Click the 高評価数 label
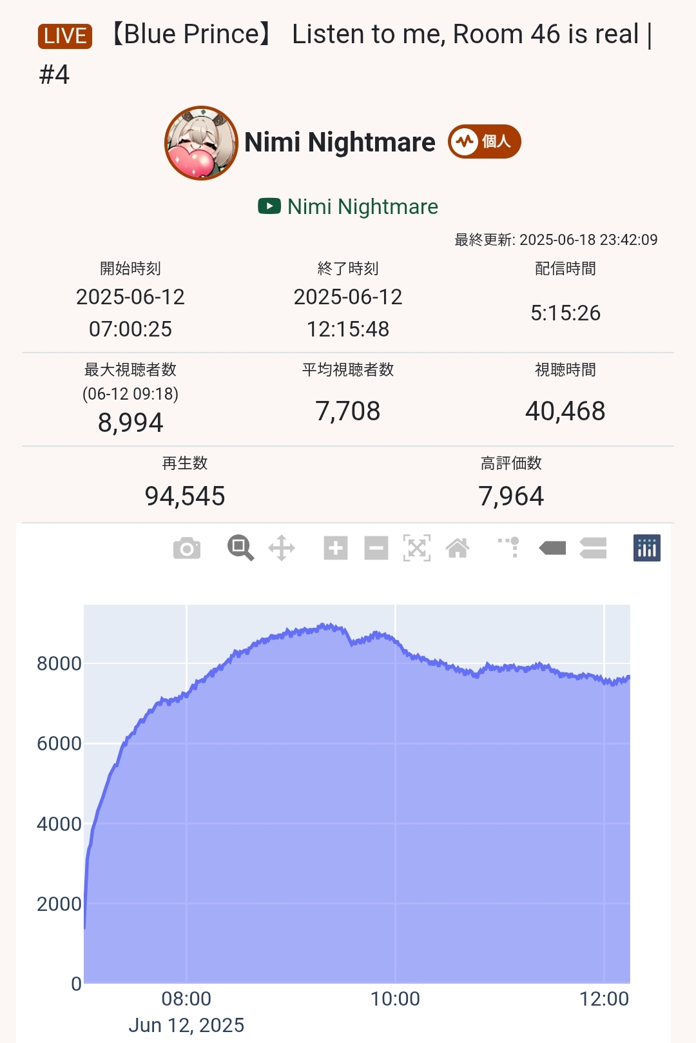Screen dimensions: 696x1043 click(511, 463)
